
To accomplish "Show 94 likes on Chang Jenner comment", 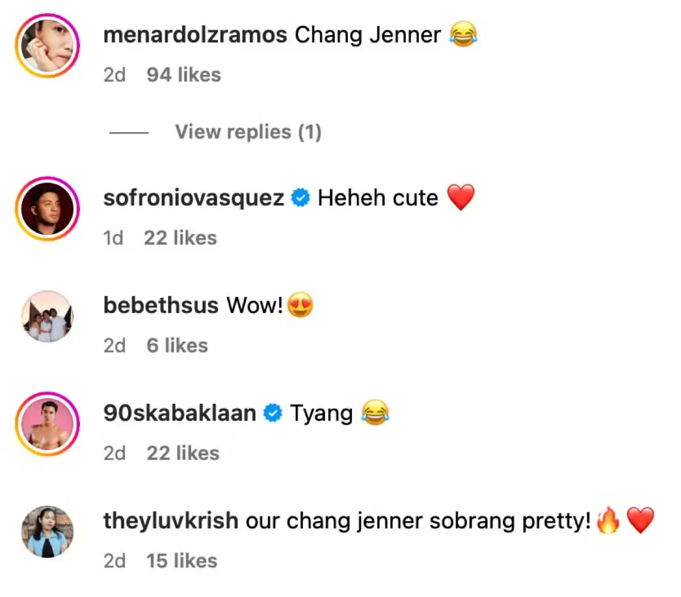I will click(x=184, y=75).
